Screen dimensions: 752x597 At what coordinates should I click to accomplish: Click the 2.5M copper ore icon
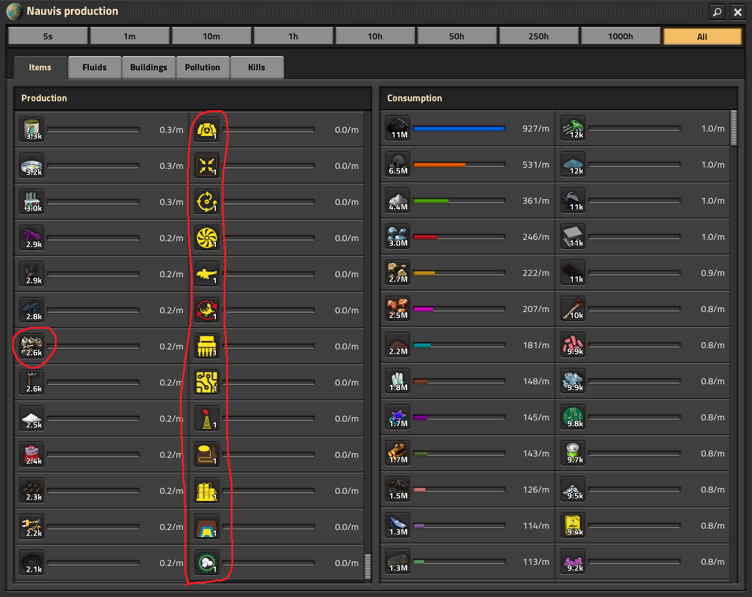coord(398,309)
